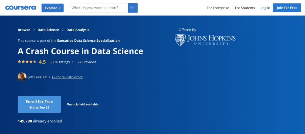Click the magnifying glass search button
Viewport: 305px width, 134px height.
(x=133, y=8)
